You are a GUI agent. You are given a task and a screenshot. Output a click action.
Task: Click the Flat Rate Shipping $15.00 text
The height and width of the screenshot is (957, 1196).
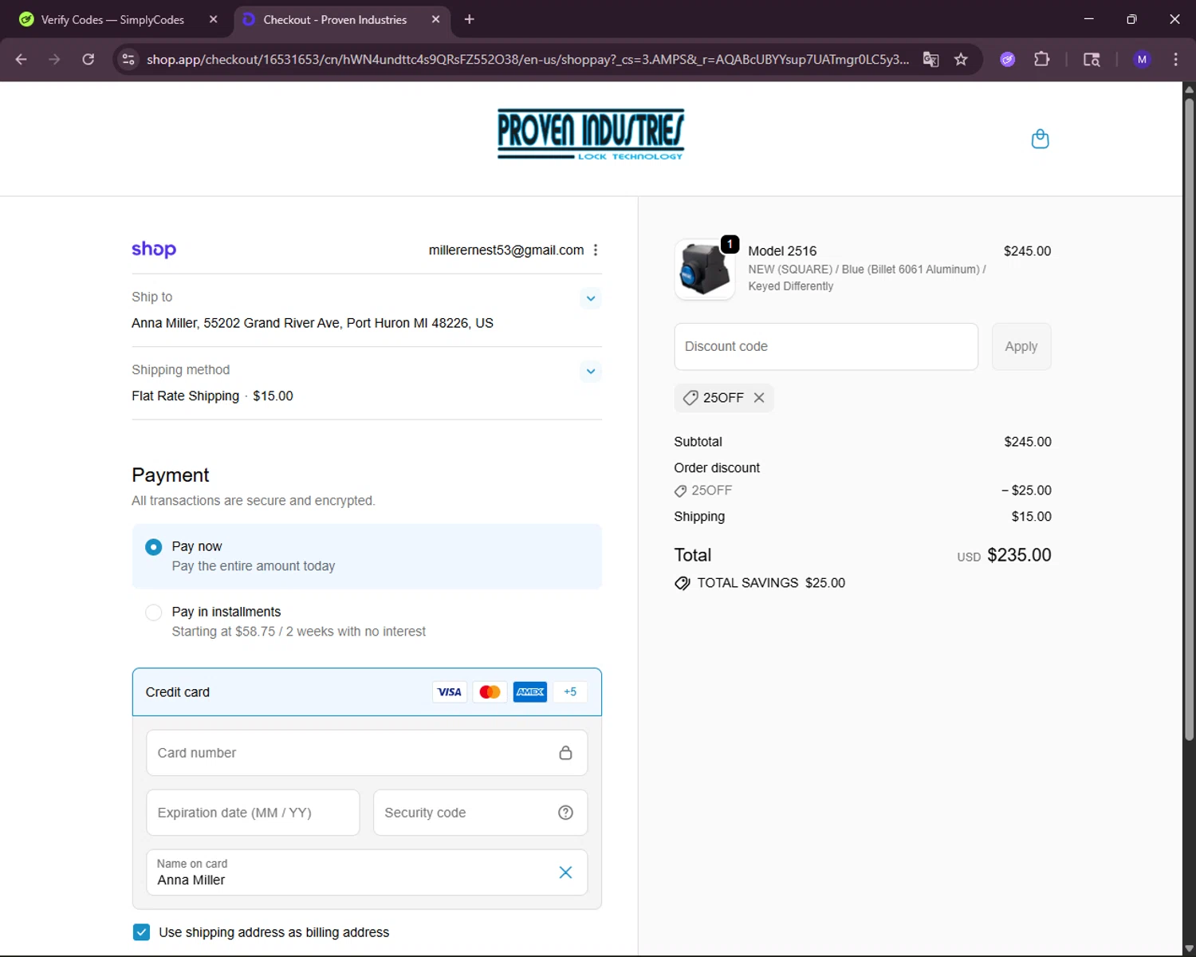tap(212, 396)
